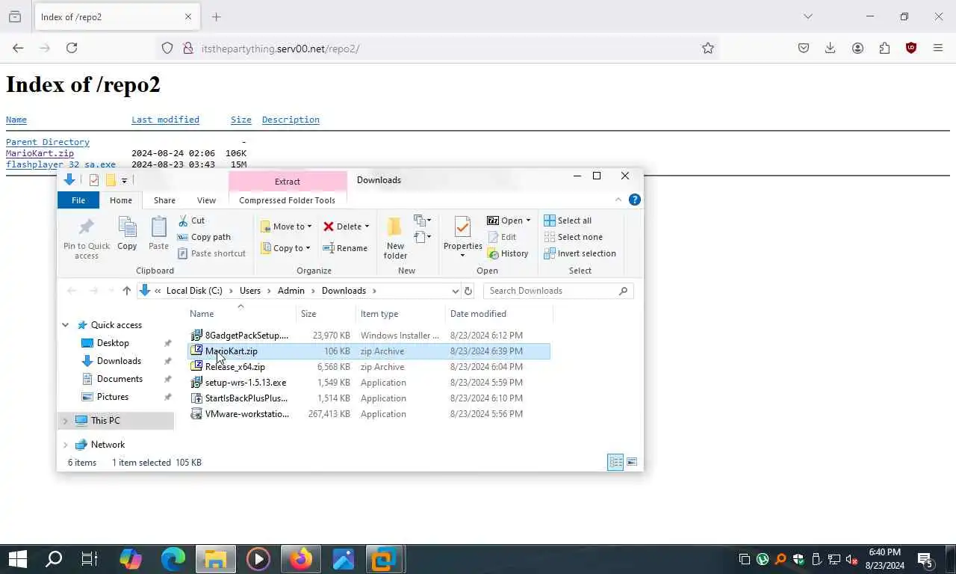Open the Parent Directory link

48,142
